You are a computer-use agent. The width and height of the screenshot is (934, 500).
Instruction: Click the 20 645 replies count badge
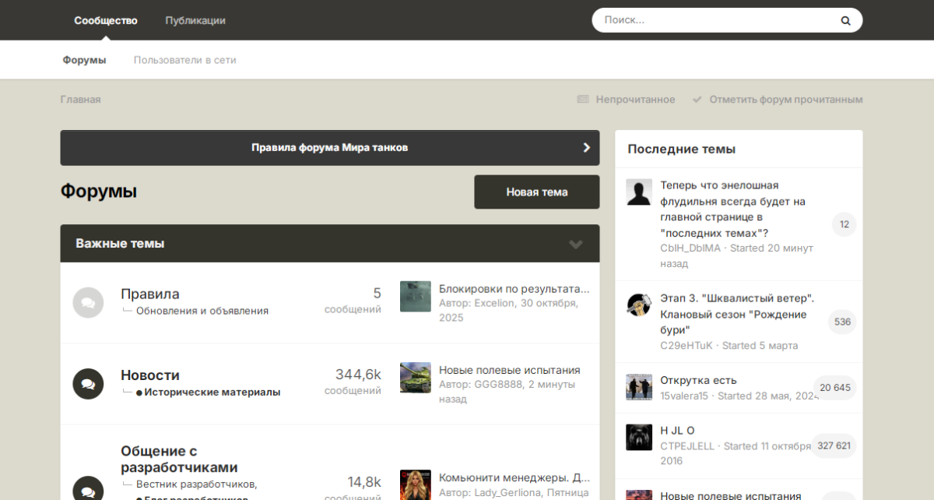pos(835,387)
